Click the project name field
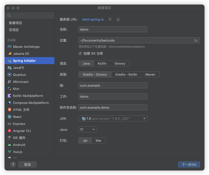209x175 pixels. click(113, 29)
